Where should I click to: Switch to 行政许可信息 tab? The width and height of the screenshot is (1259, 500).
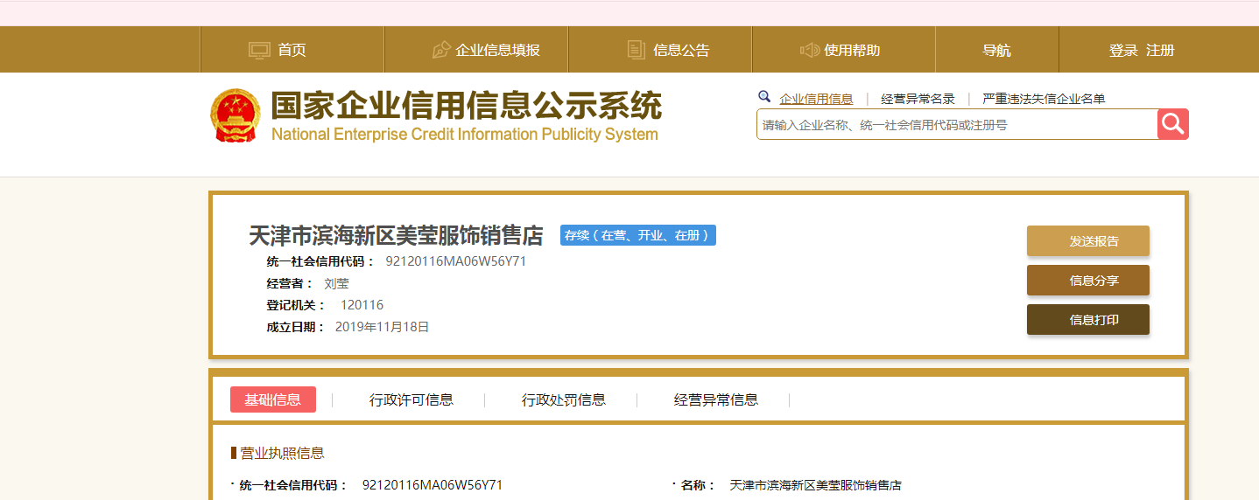point(411,399)
